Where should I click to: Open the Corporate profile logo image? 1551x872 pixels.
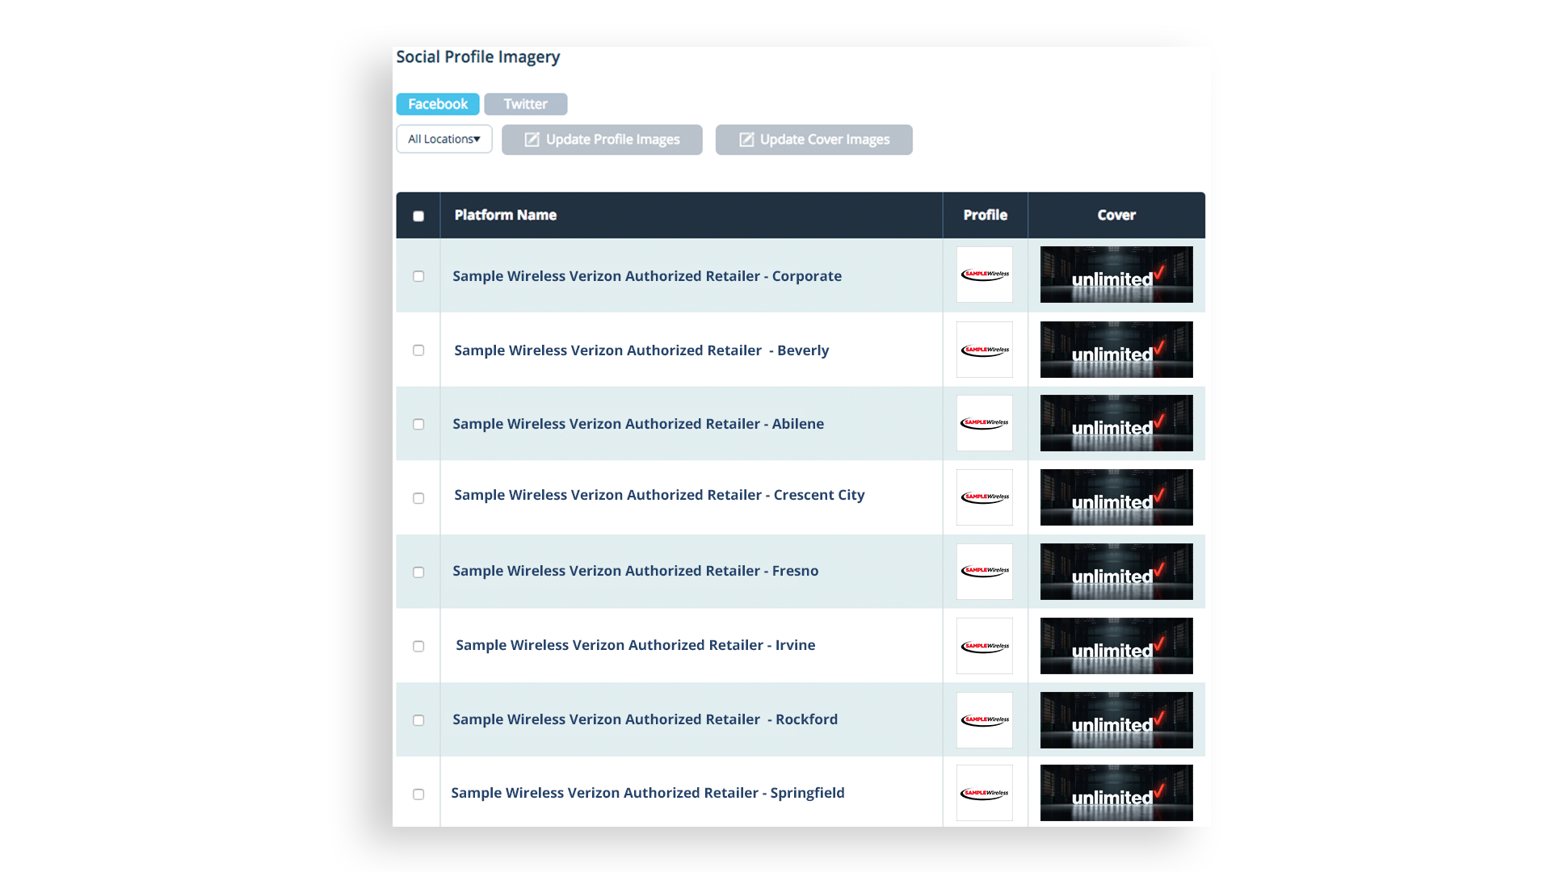pos(985,275)
